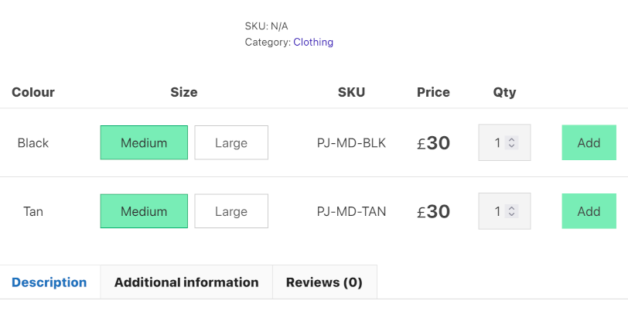The image size is (628, 318).
Task: Decrease quantity arrow in Black row
Action: point(511,145)
